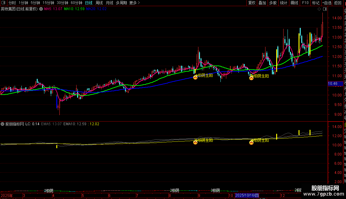Screen dimensions: 346x199
Task: Toggle the left sidebar panel icon
Action: (x=3, y=3)
